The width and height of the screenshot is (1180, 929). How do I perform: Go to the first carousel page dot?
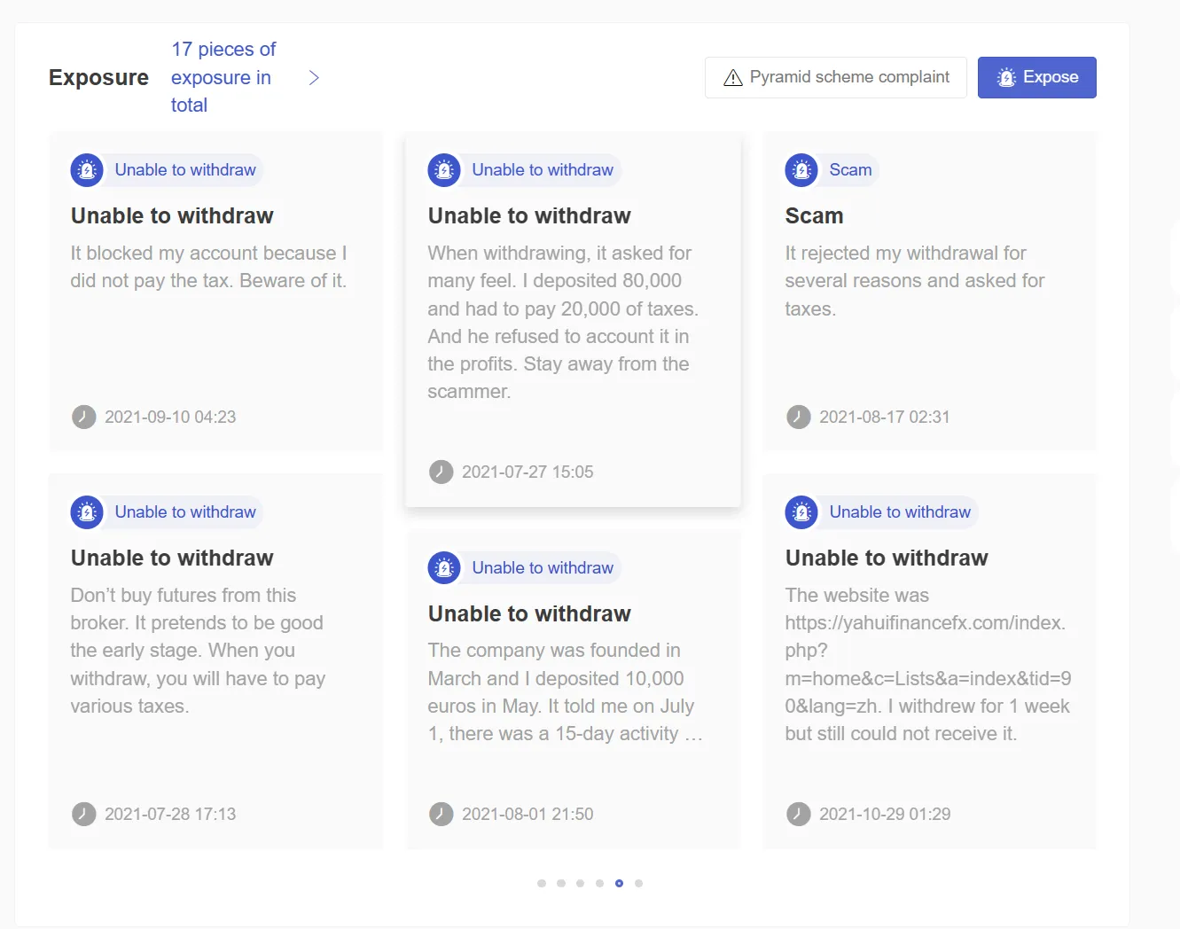pyautogui.click(x=542, y=883)
